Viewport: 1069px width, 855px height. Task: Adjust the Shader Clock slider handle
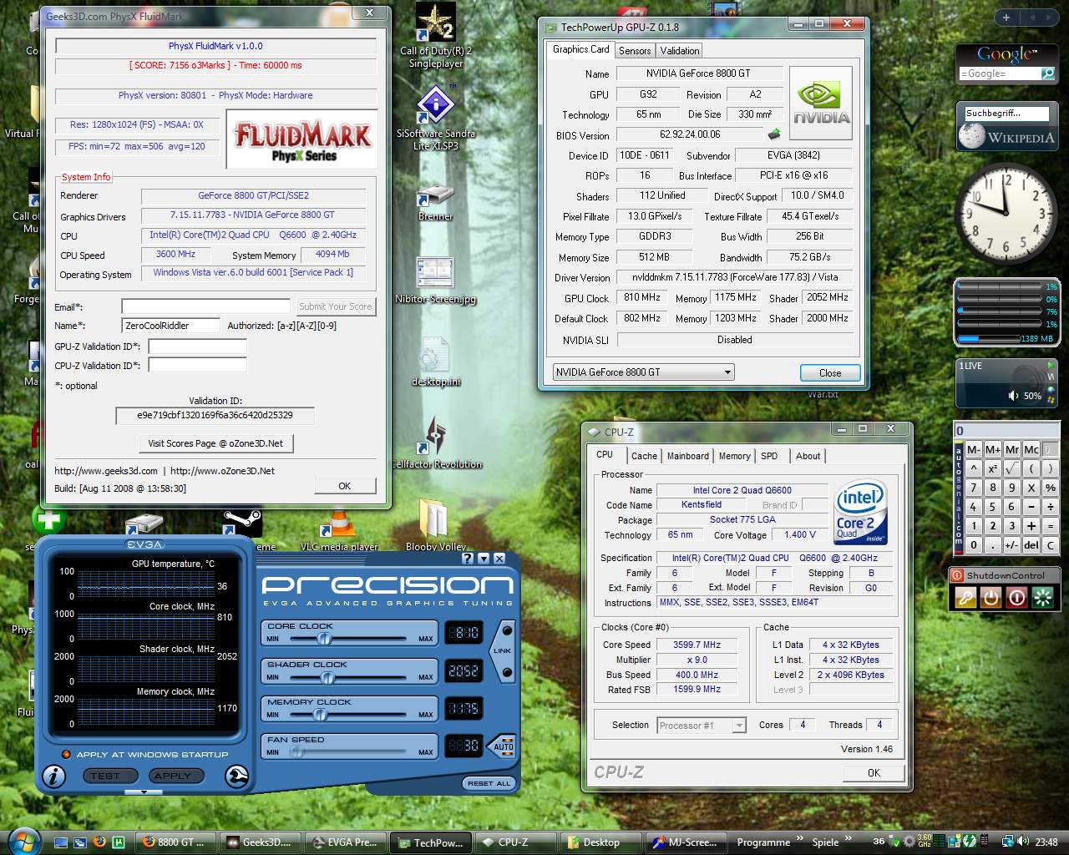point(329,677)
